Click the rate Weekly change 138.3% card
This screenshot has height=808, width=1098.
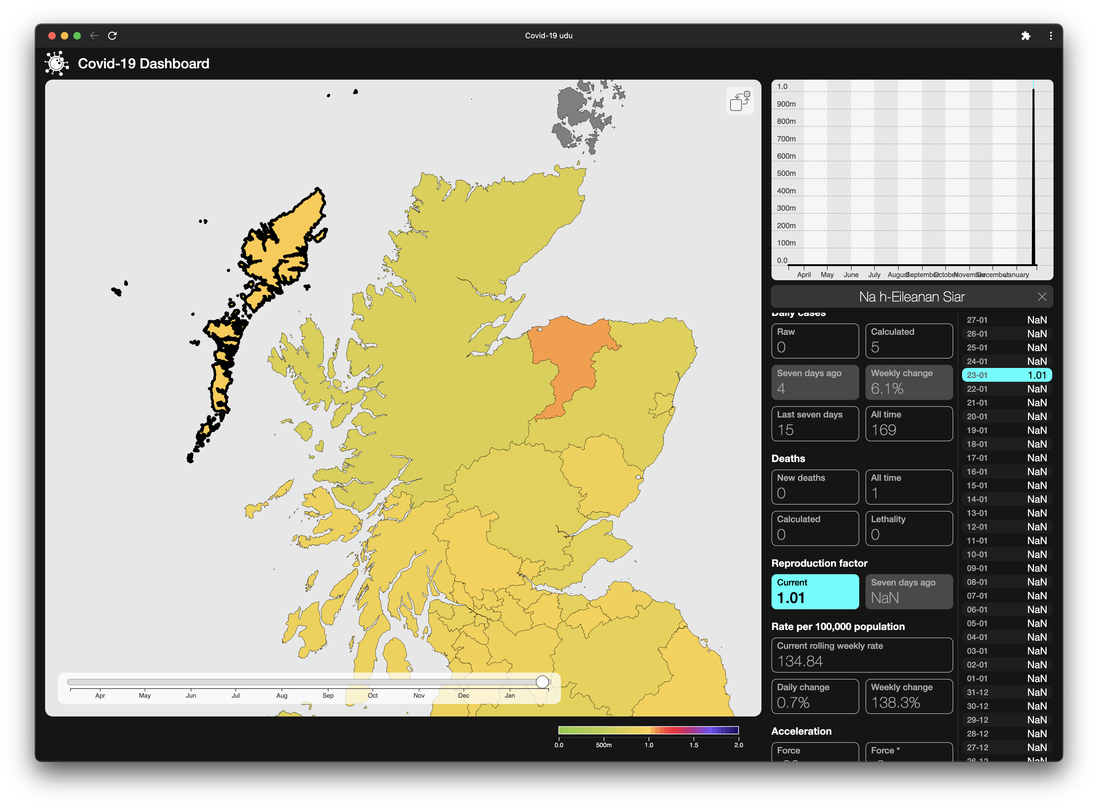point(909,696)
